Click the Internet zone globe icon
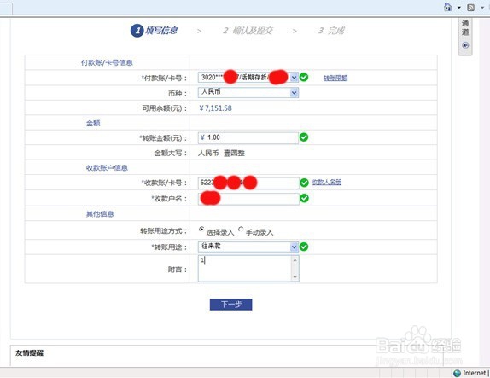 [458, 373]
